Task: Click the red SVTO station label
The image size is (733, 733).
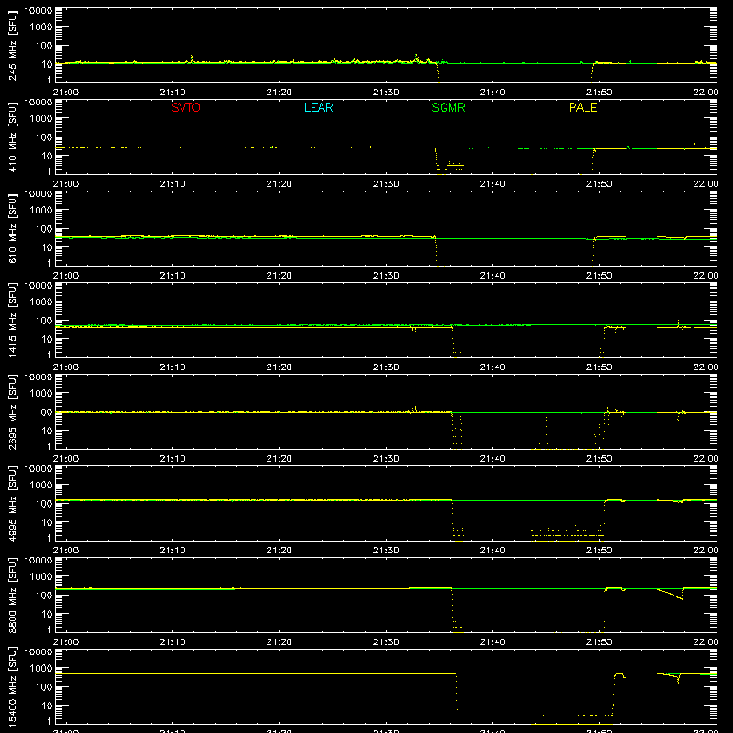Action: click(186, 107)
